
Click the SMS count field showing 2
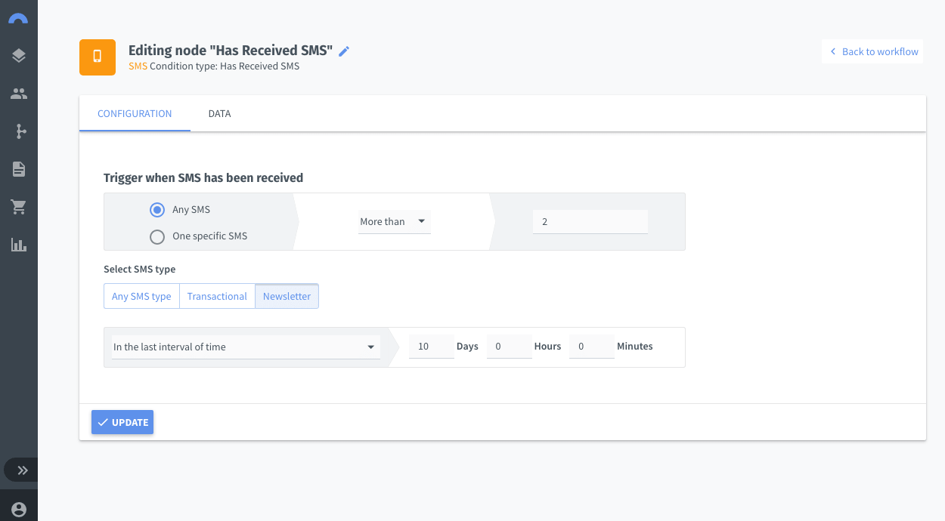[x=590, y=221]
